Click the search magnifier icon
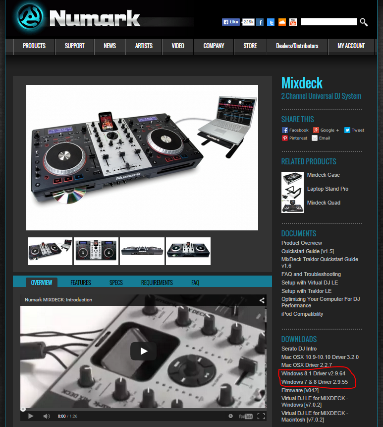 tap(364, 22)
